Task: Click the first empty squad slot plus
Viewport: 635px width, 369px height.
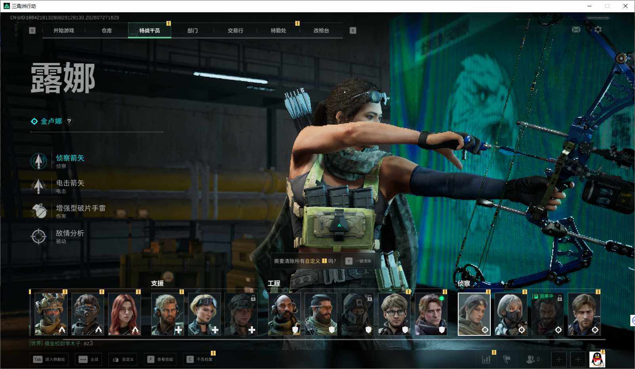Action: [558, 359]
